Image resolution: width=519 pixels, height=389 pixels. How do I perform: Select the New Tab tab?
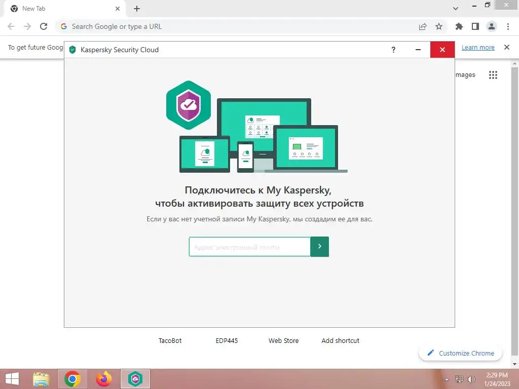click(x=65, y=9)
